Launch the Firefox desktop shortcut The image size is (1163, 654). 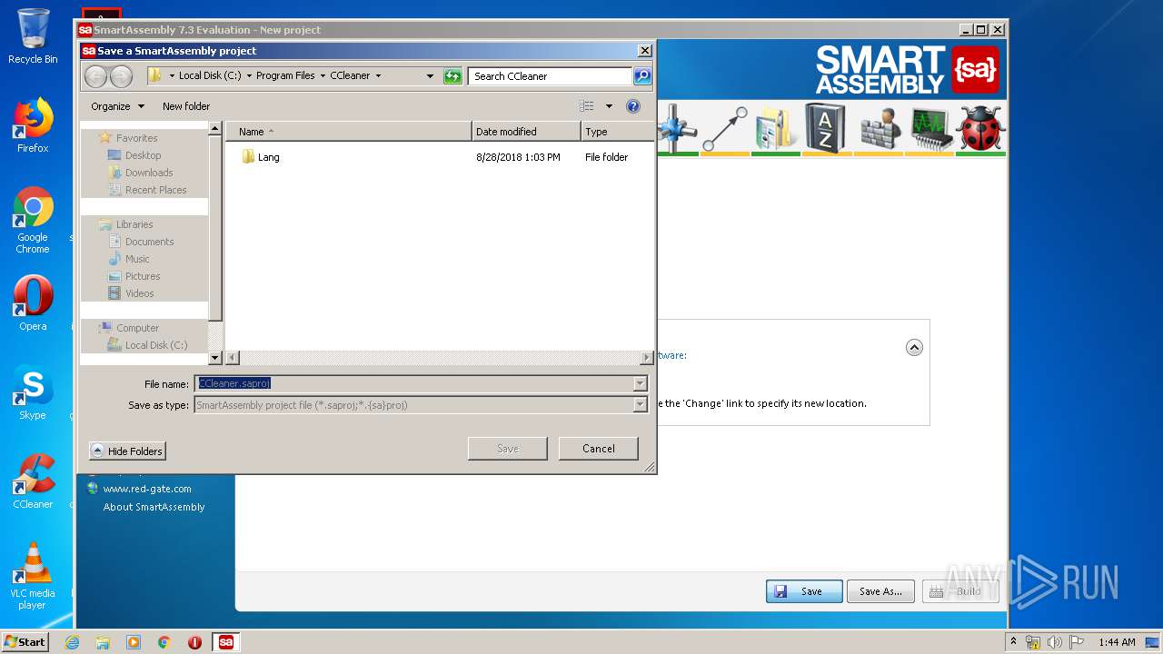pyautogui.click(x=33, y=125)
